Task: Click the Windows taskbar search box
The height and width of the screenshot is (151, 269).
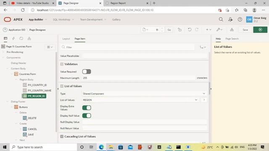Action: click(43, 147)
